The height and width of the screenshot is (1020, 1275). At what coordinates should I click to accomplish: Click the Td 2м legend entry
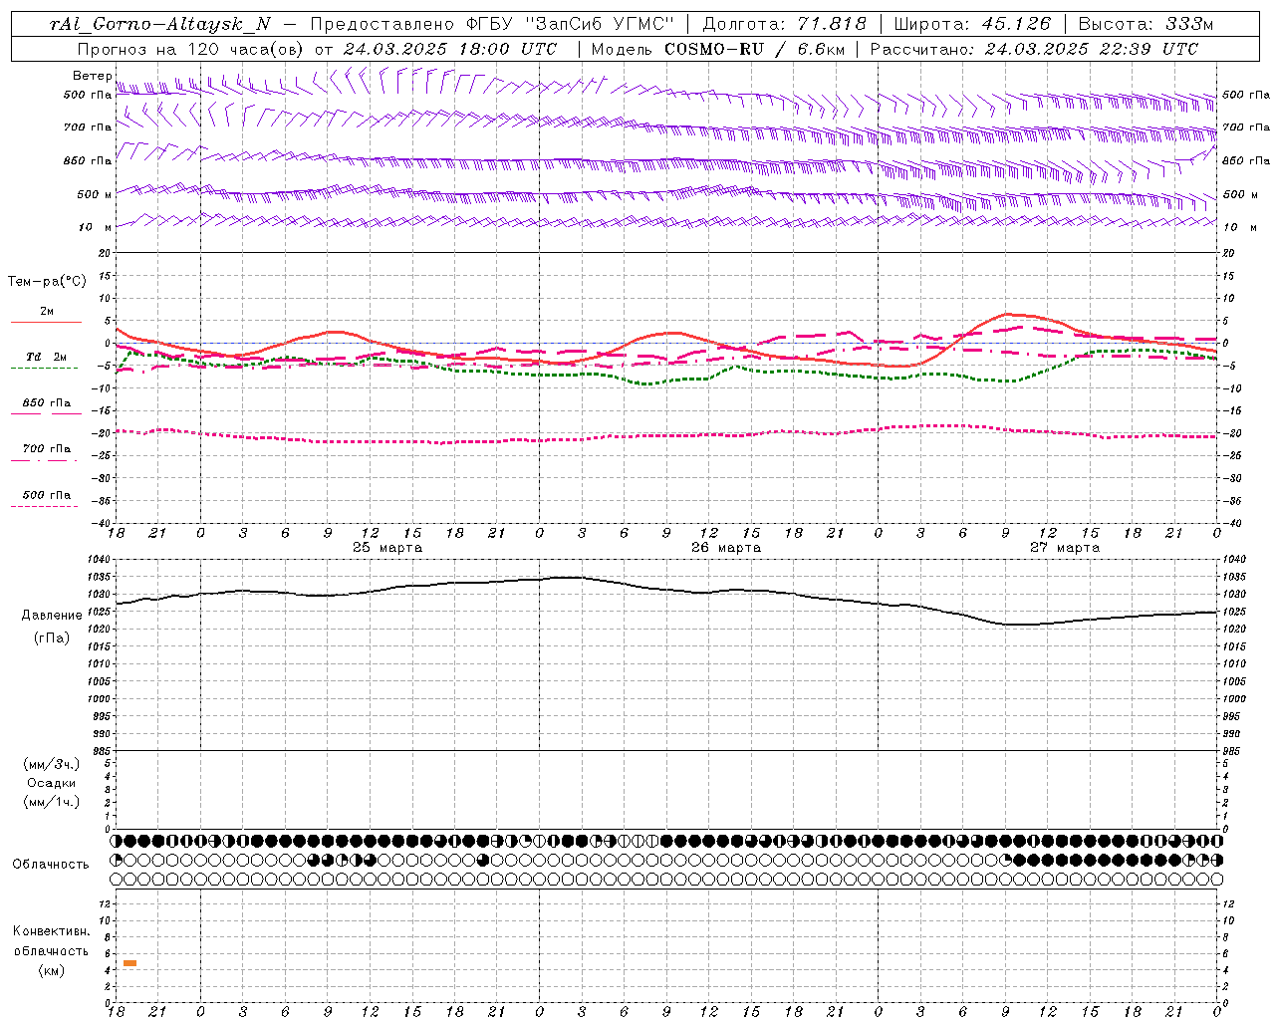pyautogui.click(x=46, y=357)
